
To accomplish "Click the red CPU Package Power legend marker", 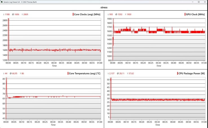I will 178,73.
